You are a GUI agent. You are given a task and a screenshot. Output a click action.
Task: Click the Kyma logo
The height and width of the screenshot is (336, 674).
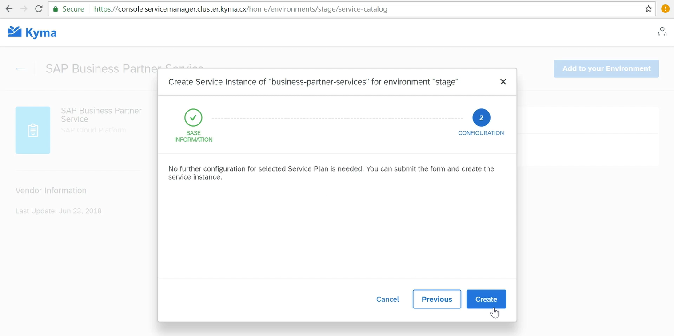(x=32, y=32)
